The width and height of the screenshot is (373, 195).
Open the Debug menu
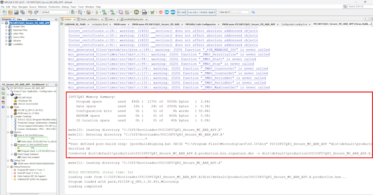point(65,7)
